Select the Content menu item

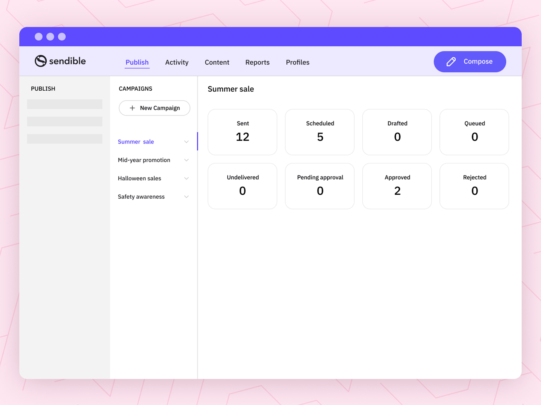217,62
